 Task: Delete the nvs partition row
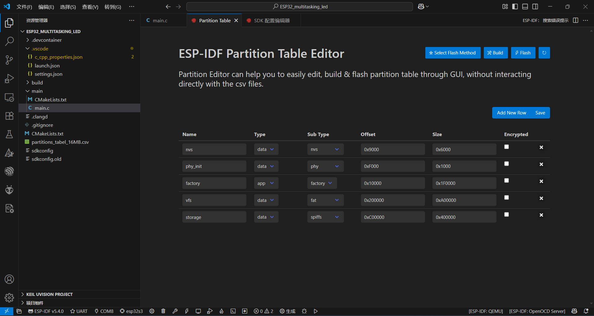pyautogui.click(x=541, y=147)
